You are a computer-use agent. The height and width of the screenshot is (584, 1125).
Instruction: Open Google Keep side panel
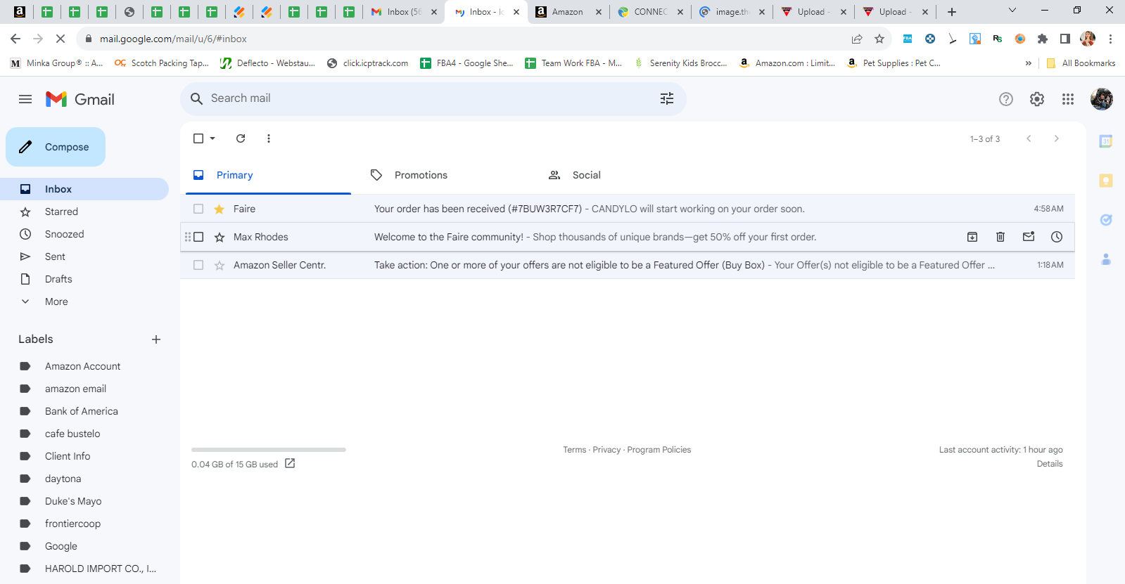1106,181
